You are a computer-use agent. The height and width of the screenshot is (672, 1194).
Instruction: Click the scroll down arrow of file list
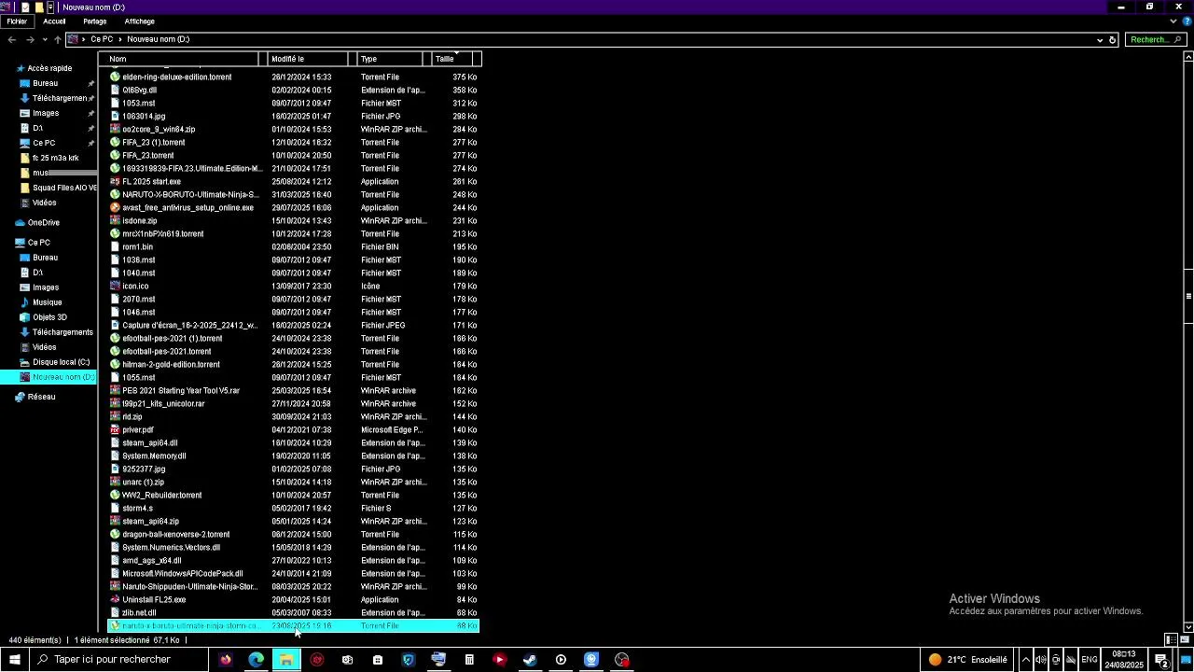(x=1188, y=626)
